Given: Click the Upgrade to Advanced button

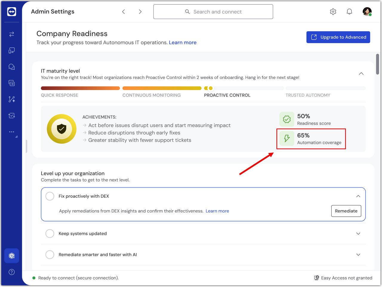Looking at the screenshot, I should tap(338, 37).
